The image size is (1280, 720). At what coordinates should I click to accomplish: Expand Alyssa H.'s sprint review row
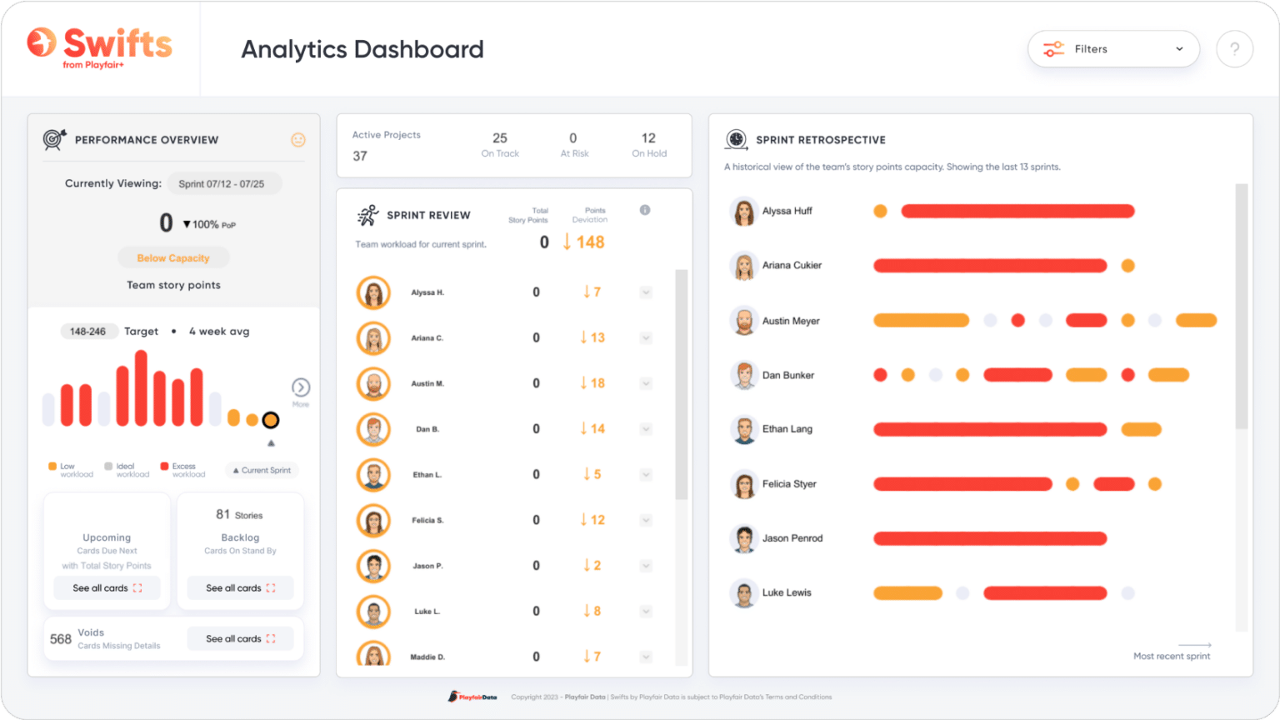pyautogui.click(x=645, y=292)
